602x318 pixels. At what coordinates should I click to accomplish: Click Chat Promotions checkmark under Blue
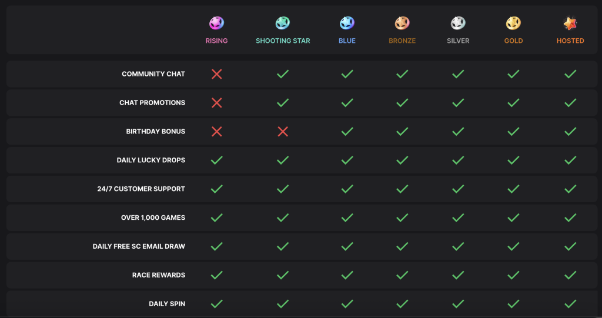347,102
